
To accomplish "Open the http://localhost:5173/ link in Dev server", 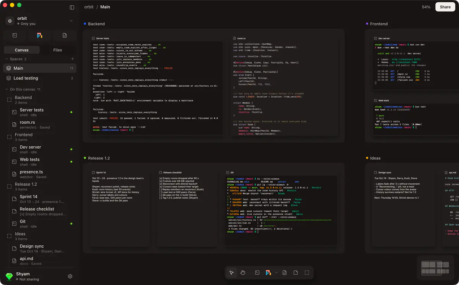I will [x=406, y=59].
